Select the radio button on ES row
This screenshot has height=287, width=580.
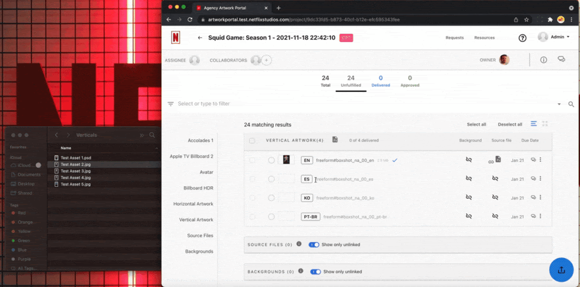tap(271, 178)
